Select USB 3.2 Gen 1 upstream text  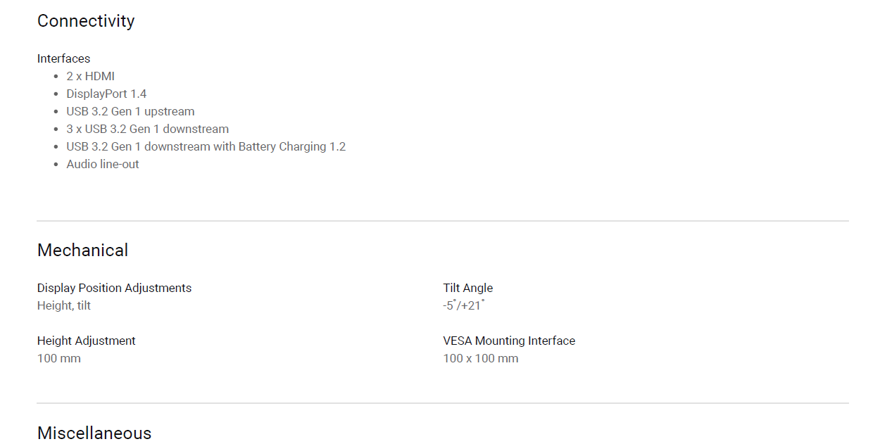click(130, 111)
